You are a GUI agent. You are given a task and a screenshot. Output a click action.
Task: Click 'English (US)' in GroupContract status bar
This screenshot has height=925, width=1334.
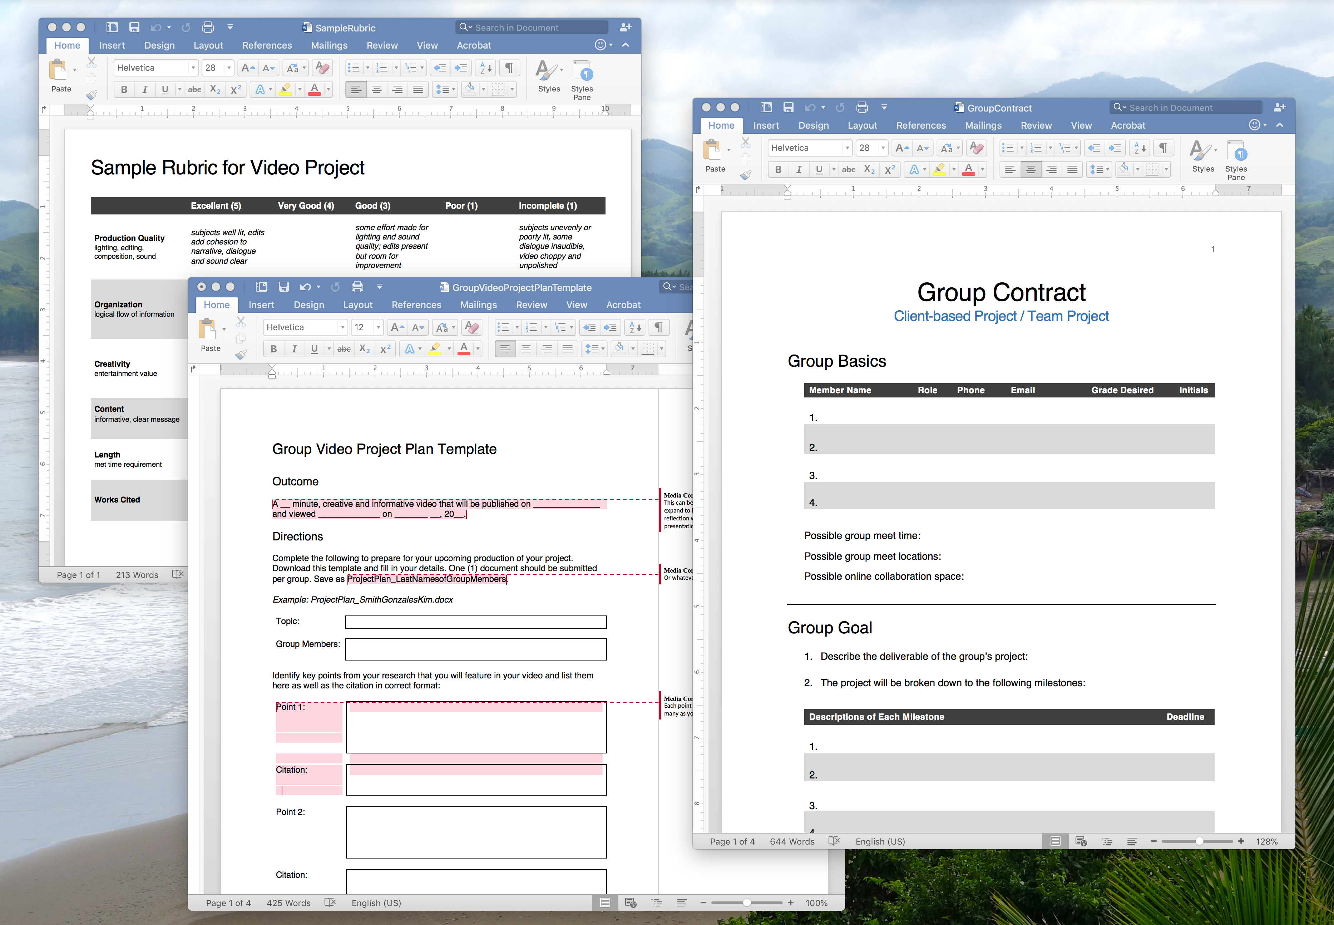point(880,841)
